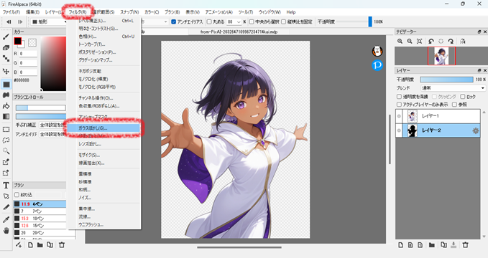Select the Gradient tool

coord(6,116)
